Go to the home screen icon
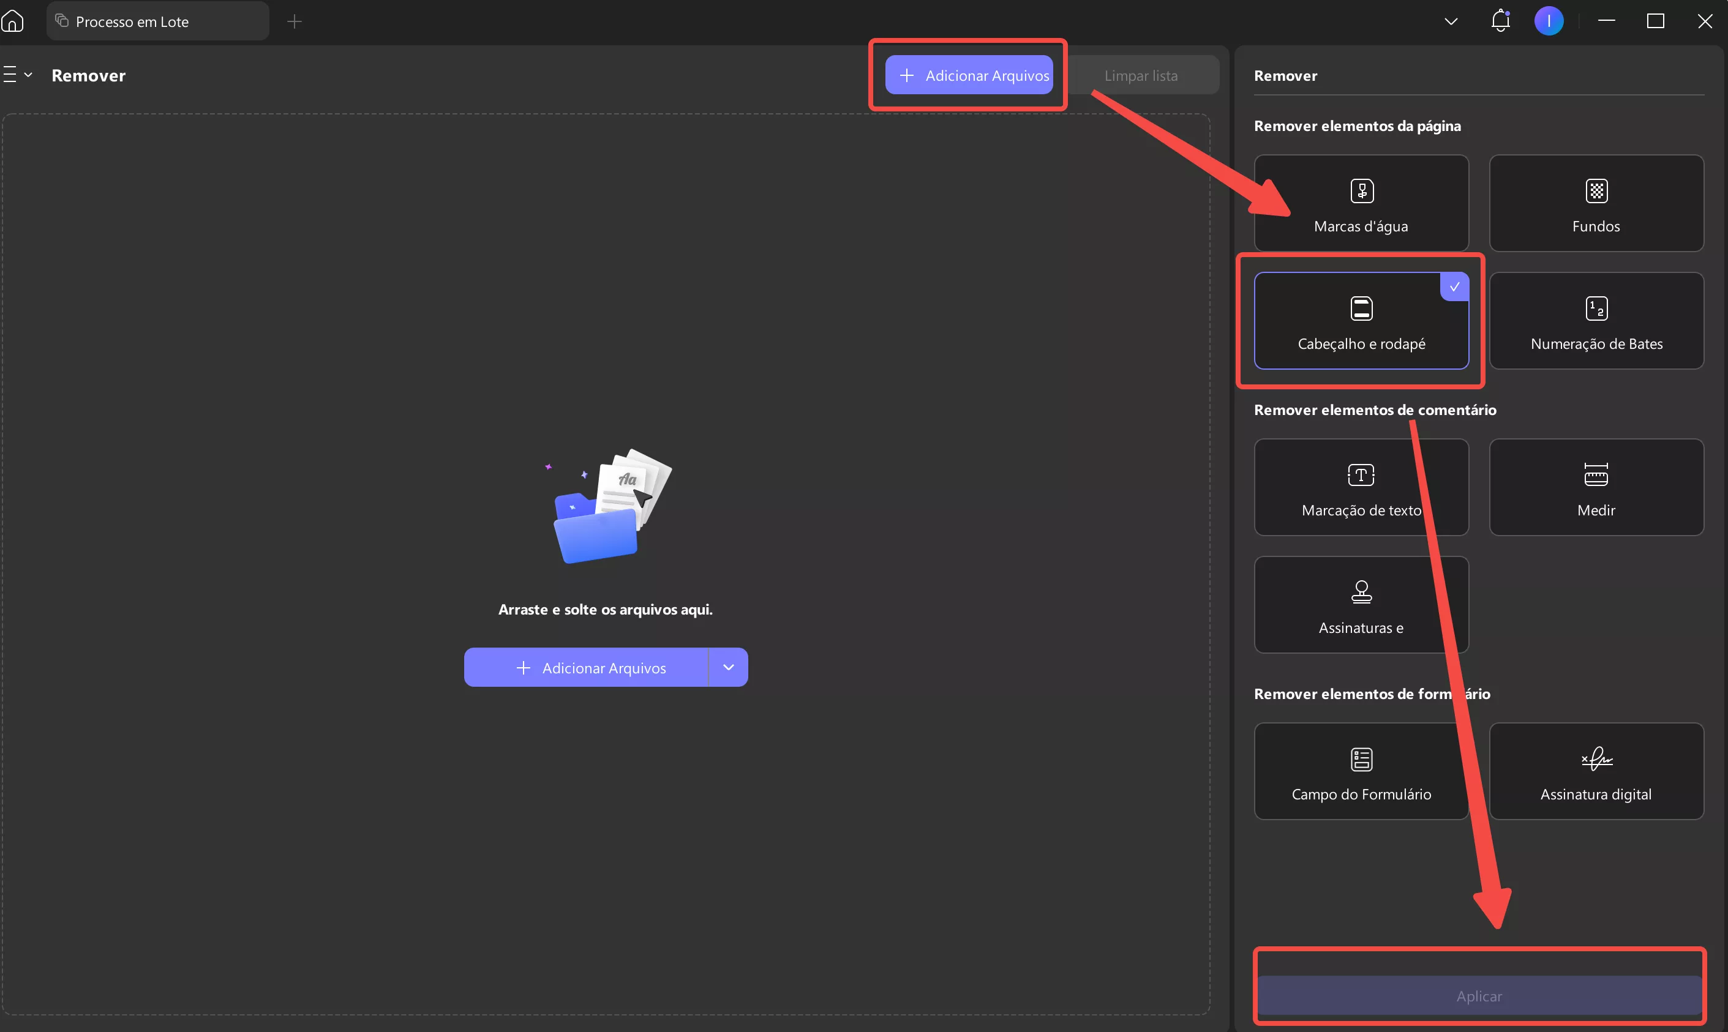This screenshot has width=1728, height=1032. (x=12, y=21)
